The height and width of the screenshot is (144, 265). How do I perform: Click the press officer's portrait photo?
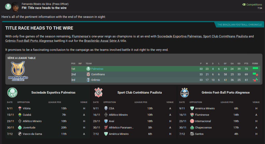pyautogui.click(x=16, y=6)
